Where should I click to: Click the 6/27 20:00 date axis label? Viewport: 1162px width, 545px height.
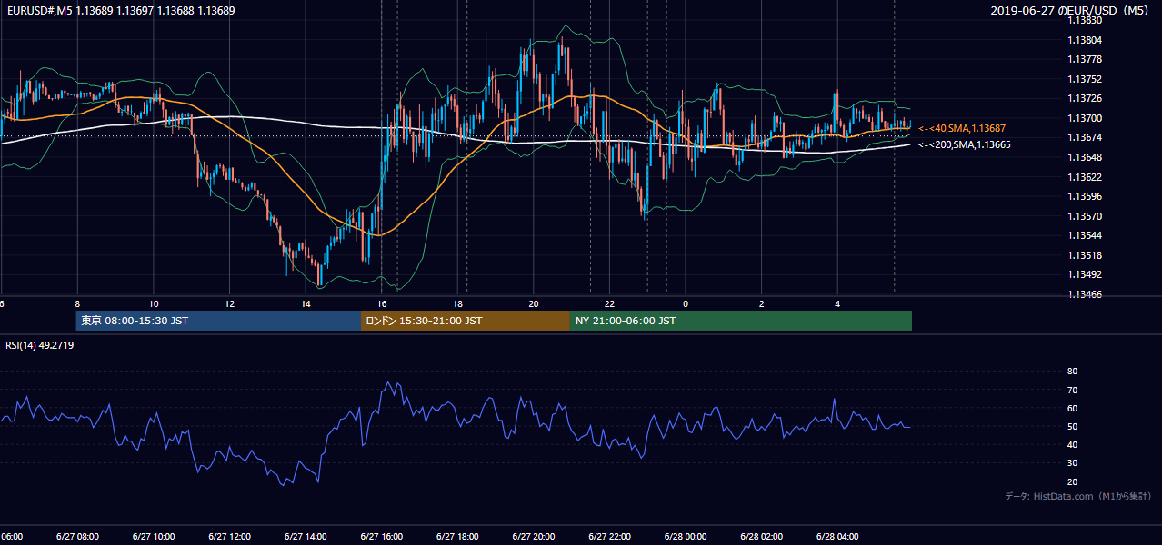pos(534,537)
